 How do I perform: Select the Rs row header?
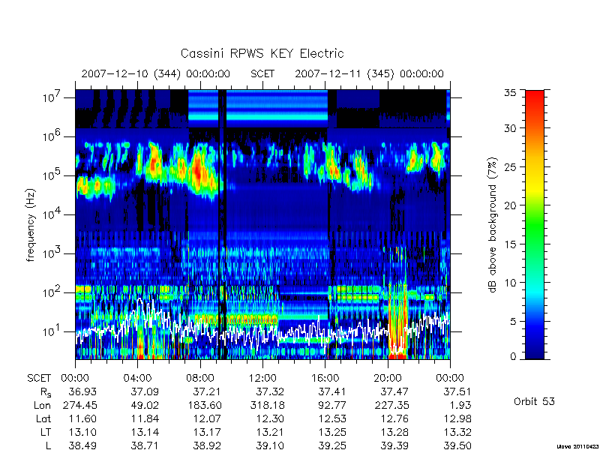46,392
